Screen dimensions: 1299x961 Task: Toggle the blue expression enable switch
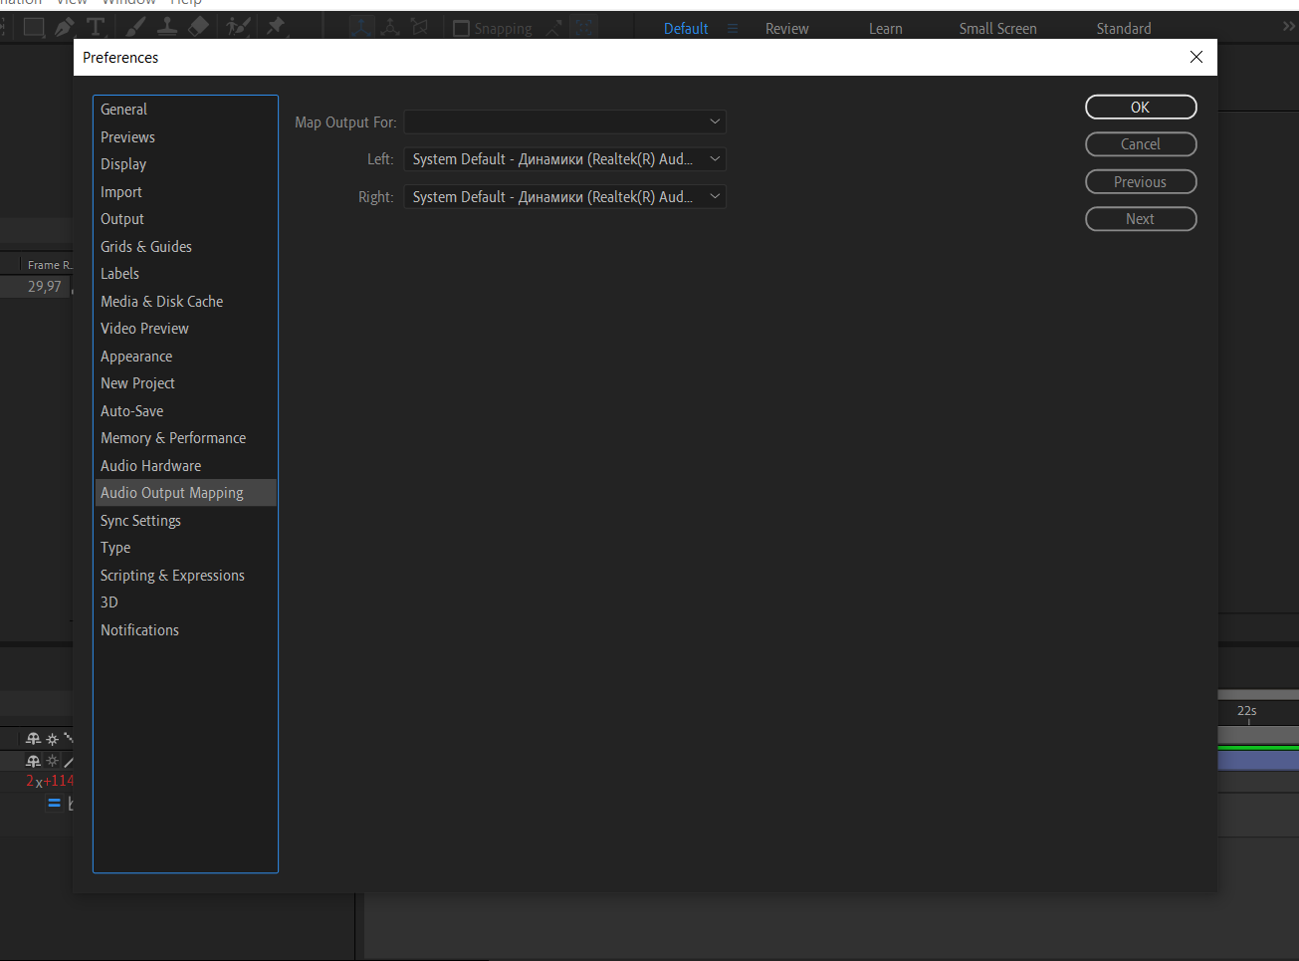(x=55, y=803)
